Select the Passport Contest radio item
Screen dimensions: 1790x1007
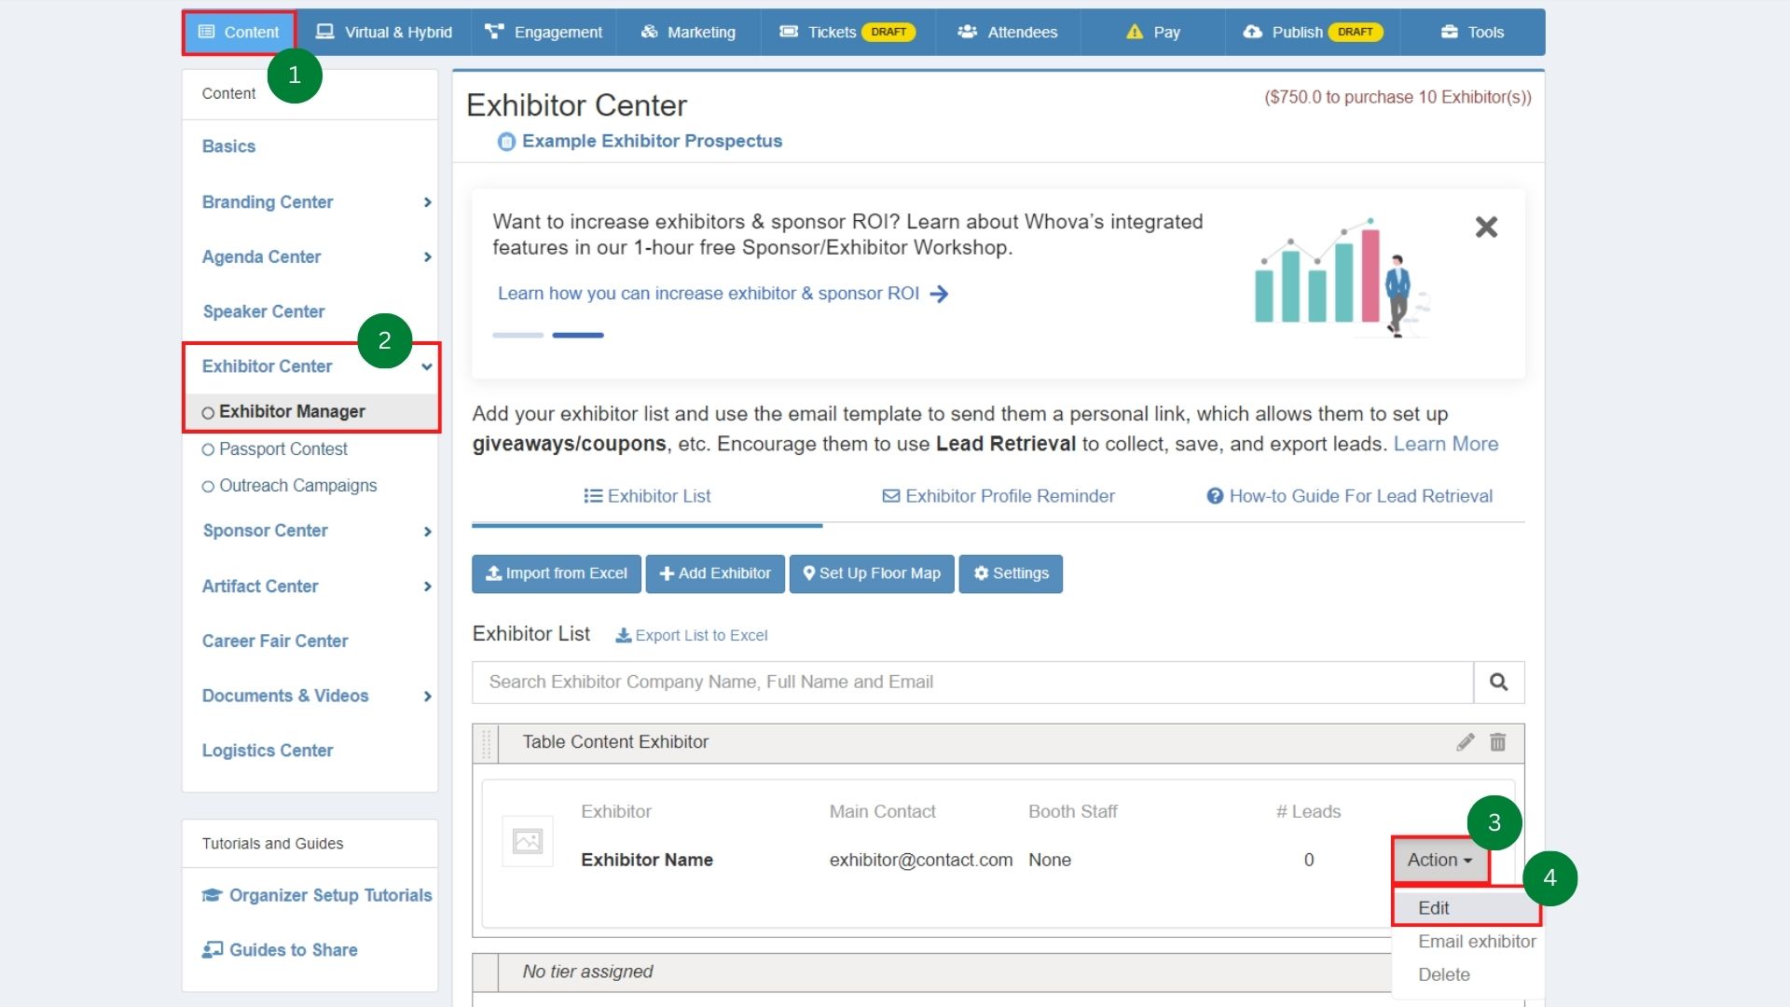tap(208, 449)
